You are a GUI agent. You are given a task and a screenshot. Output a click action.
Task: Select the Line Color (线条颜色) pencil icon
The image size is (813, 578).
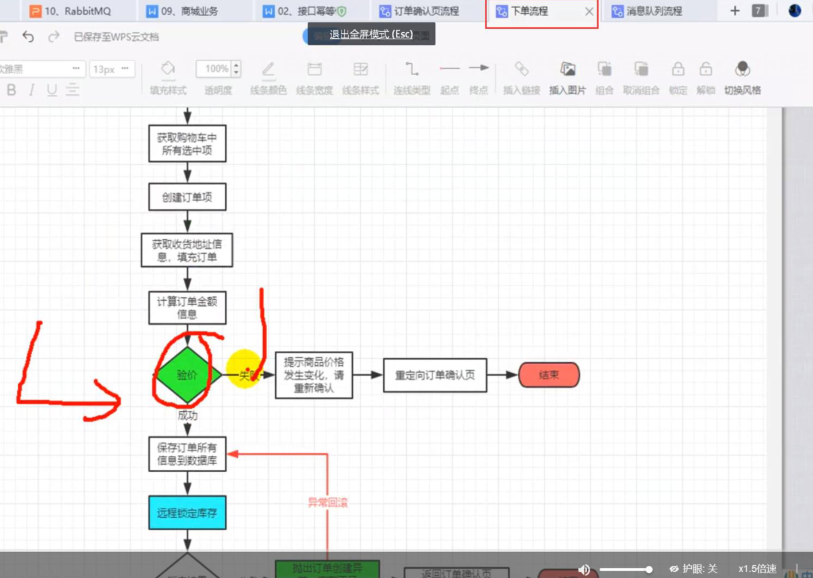268,70
